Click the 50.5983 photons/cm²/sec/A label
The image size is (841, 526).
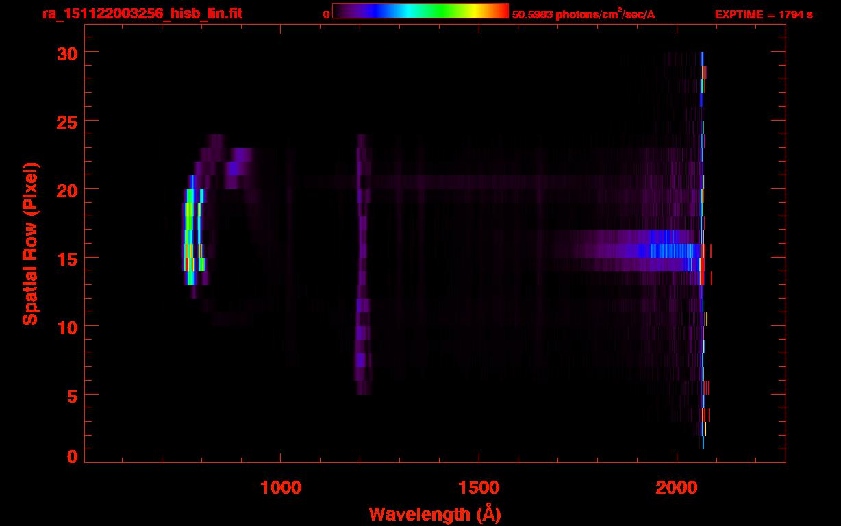[583, 14]
